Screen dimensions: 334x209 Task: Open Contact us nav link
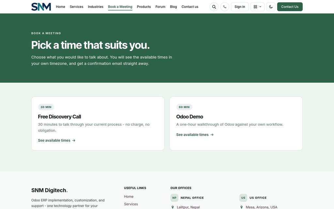pyautogui.click(x=190, y=7)
